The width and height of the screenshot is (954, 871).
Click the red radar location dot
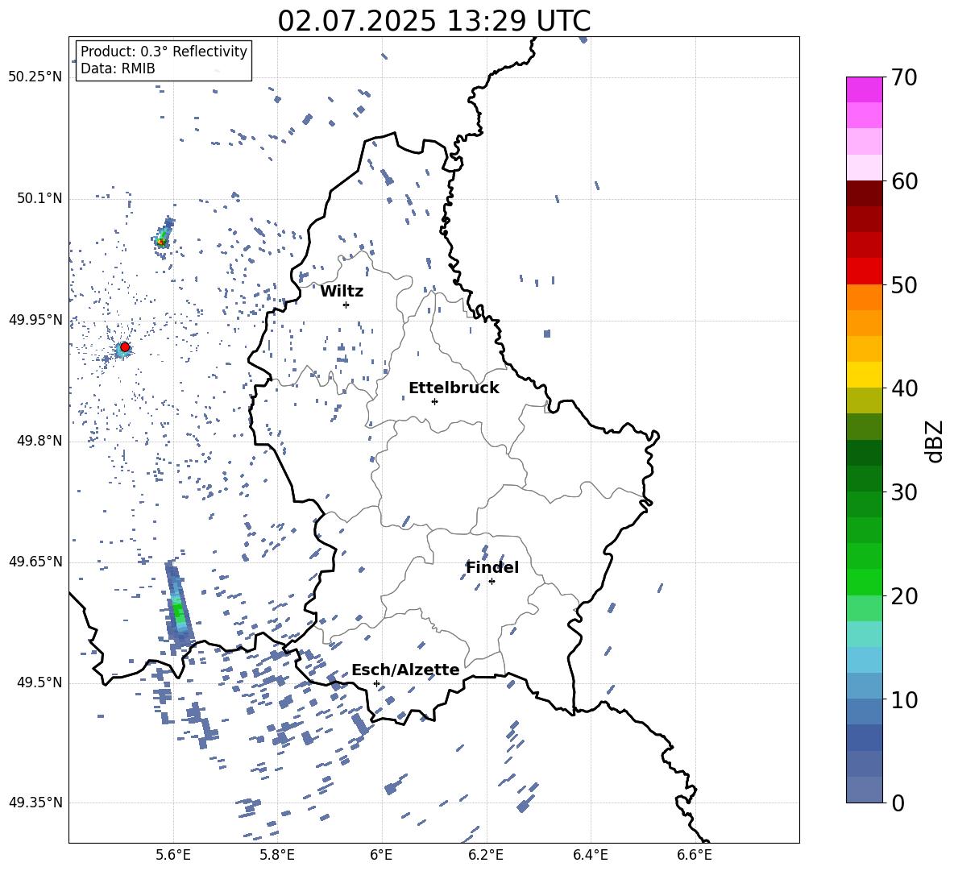125,346
